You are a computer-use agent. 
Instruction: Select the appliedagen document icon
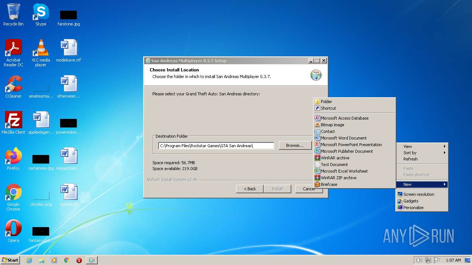point(41,123)
